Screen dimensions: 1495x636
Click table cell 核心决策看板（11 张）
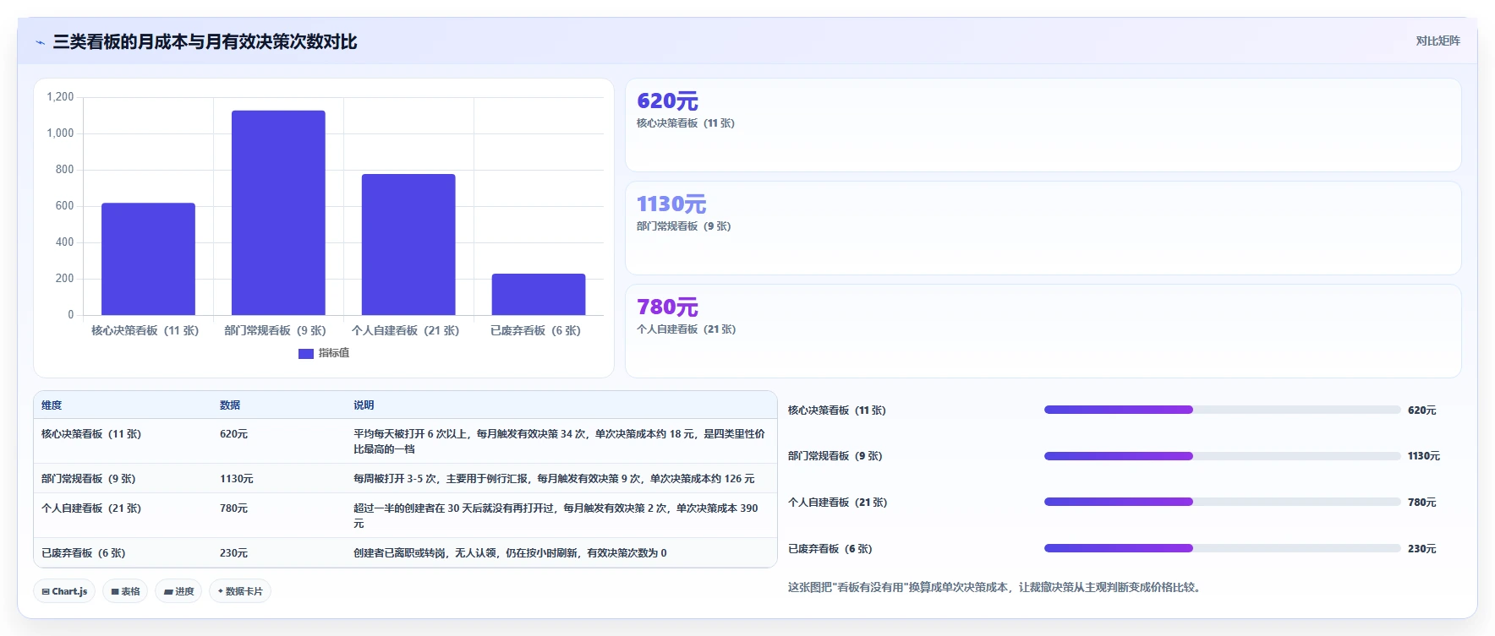point(91,434)
